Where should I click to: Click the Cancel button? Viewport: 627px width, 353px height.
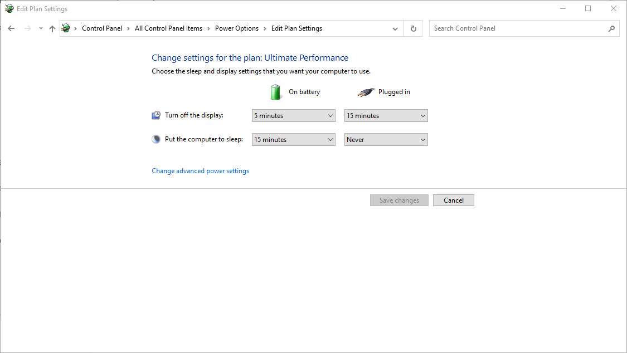click(x=454, y=200)
